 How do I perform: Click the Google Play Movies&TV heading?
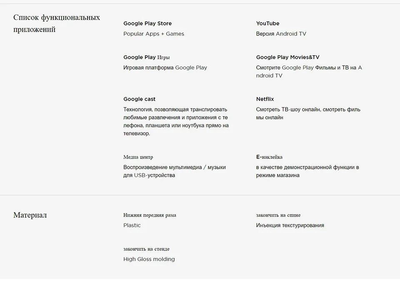click(x=287, y=57)
